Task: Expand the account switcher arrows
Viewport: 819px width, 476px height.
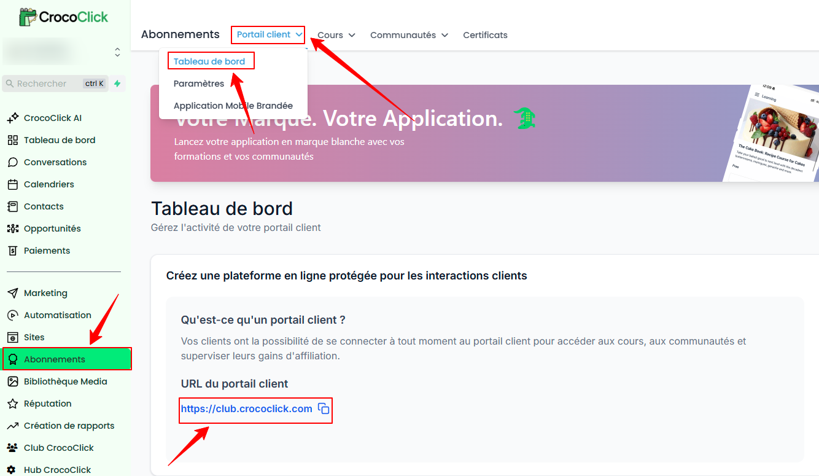Action: [x=117, y=52]
